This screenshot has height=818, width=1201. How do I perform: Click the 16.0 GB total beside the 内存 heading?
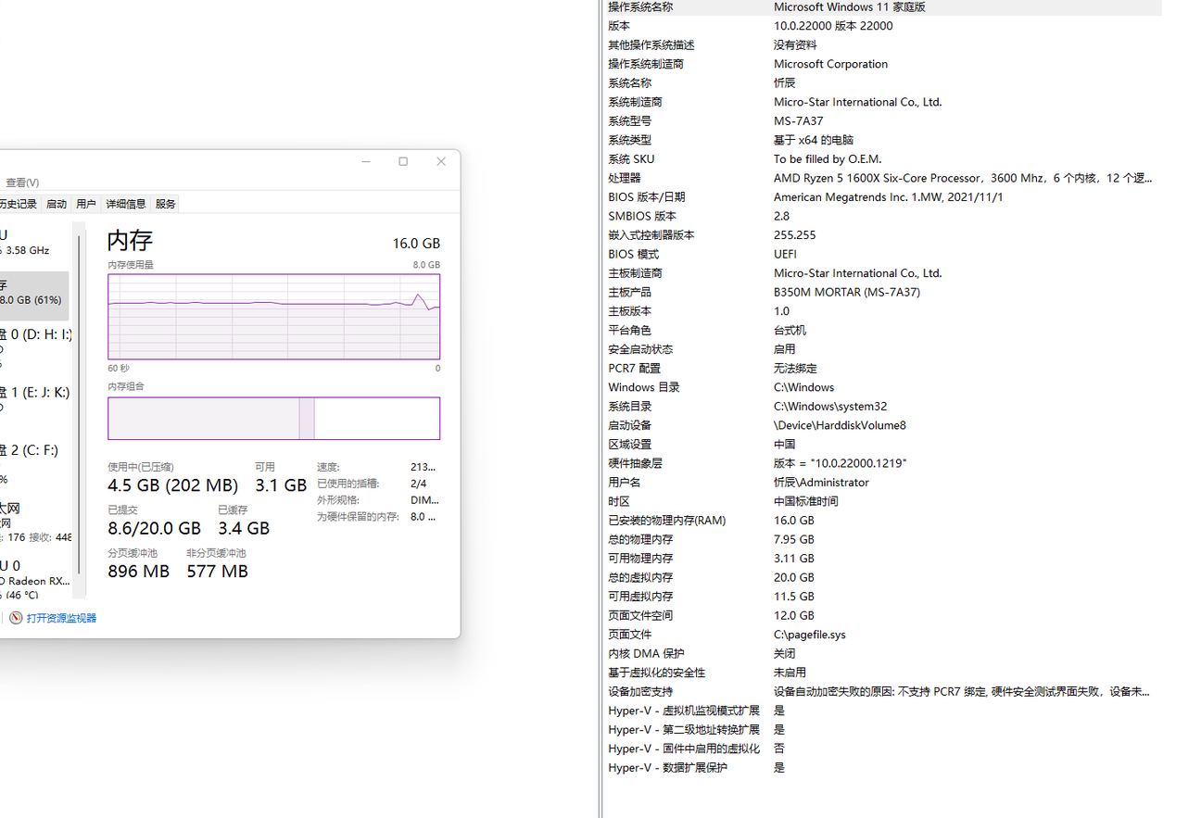(416, 243)
